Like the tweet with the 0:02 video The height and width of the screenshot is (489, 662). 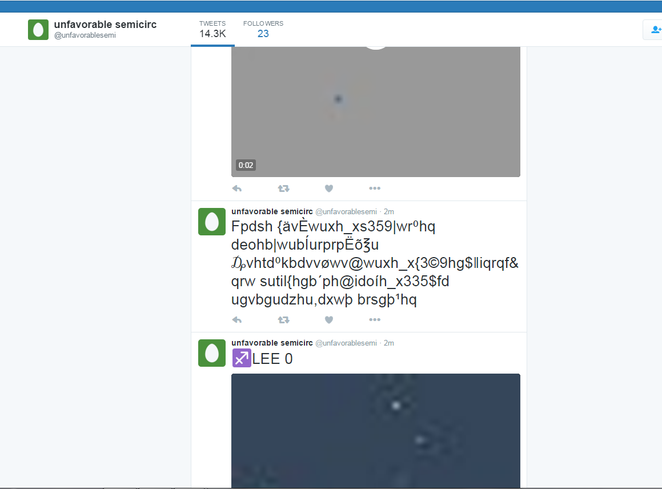pos(329,189)
